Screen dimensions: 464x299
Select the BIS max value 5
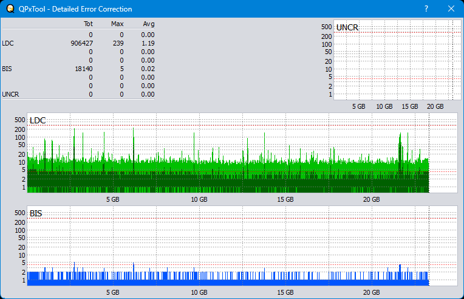tap(121, 69)
